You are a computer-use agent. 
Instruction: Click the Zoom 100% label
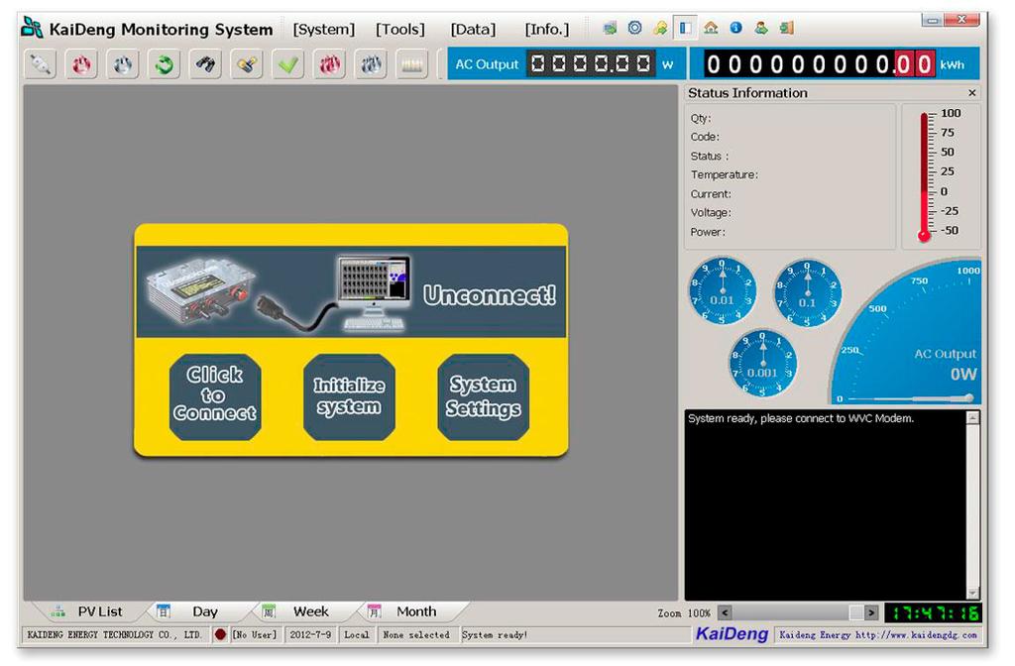(684, 612)
